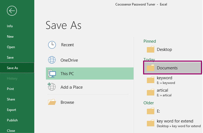Image resolution: width=203 pixels, height=133 pixels.
Task: Choose Publish in the sidebar
Action: 12,120
